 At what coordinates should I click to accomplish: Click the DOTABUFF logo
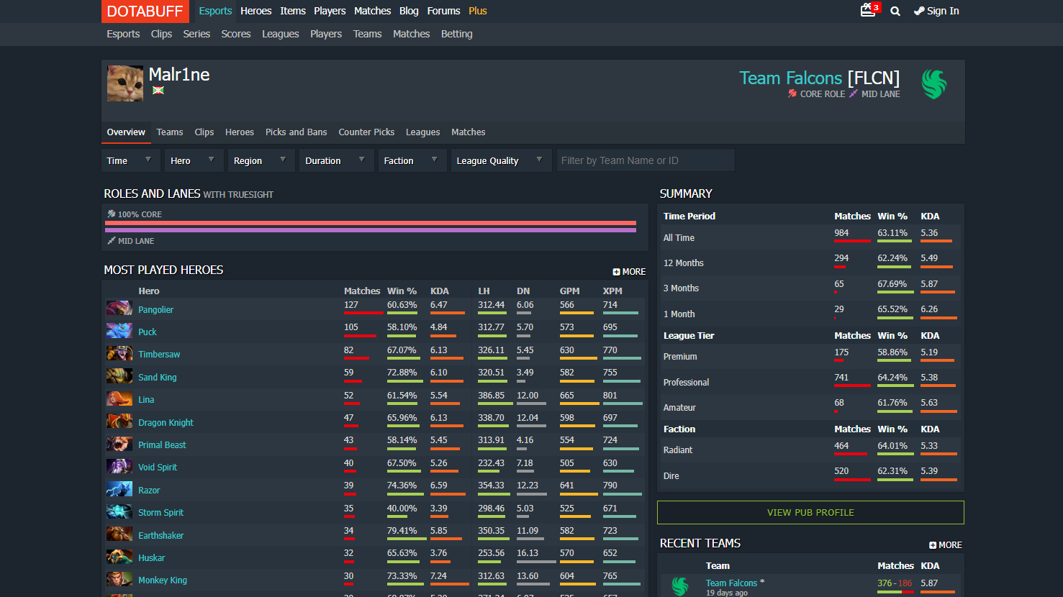click(145, 11)
